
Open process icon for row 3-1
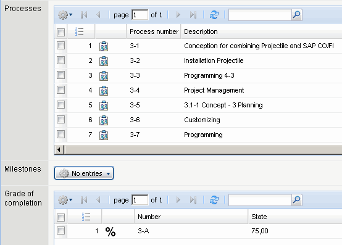(104, 46)
